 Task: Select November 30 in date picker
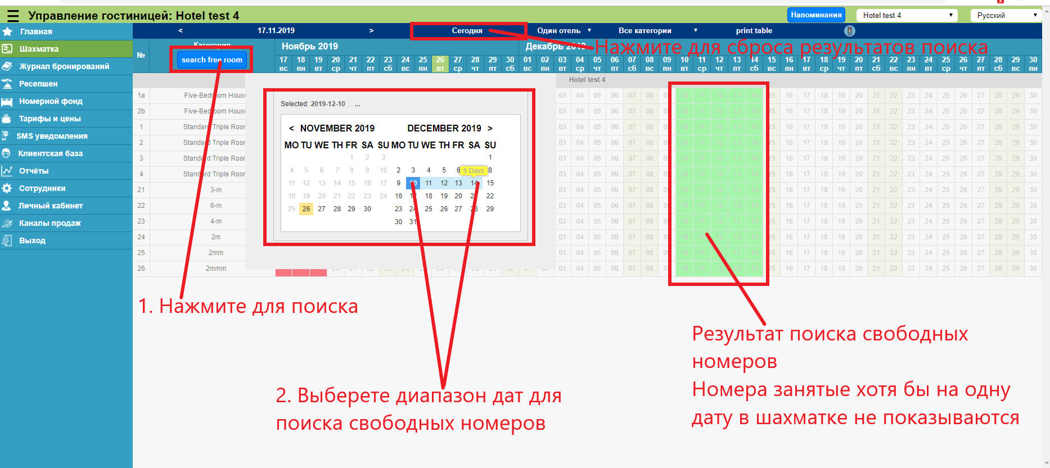[367, 209]
